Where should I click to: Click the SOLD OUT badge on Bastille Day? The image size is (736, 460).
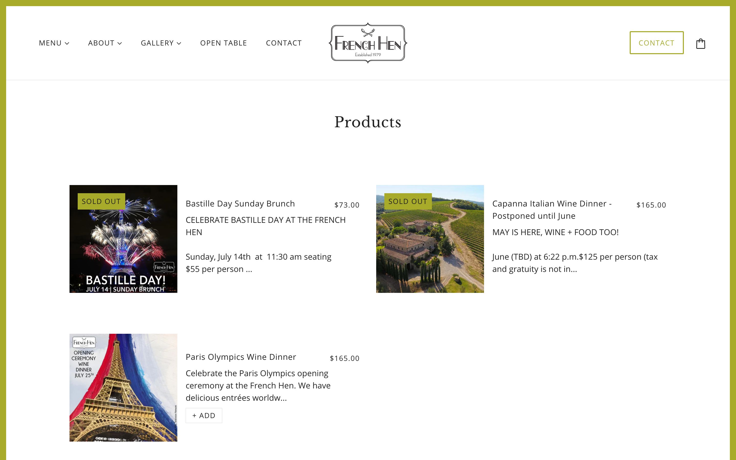[x=101, y=201]
